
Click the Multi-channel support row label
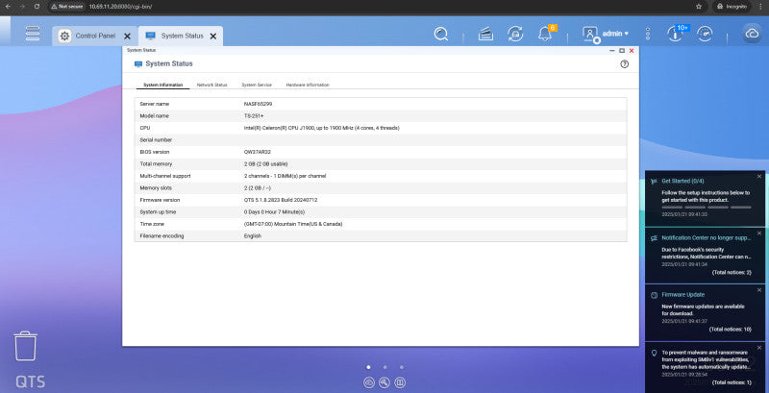[x=165, y=176]
